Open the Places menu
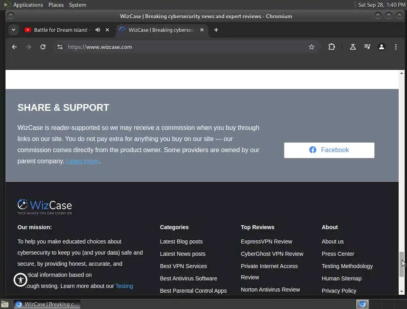The width and height of the screenshot is (407, 309). 56,5
